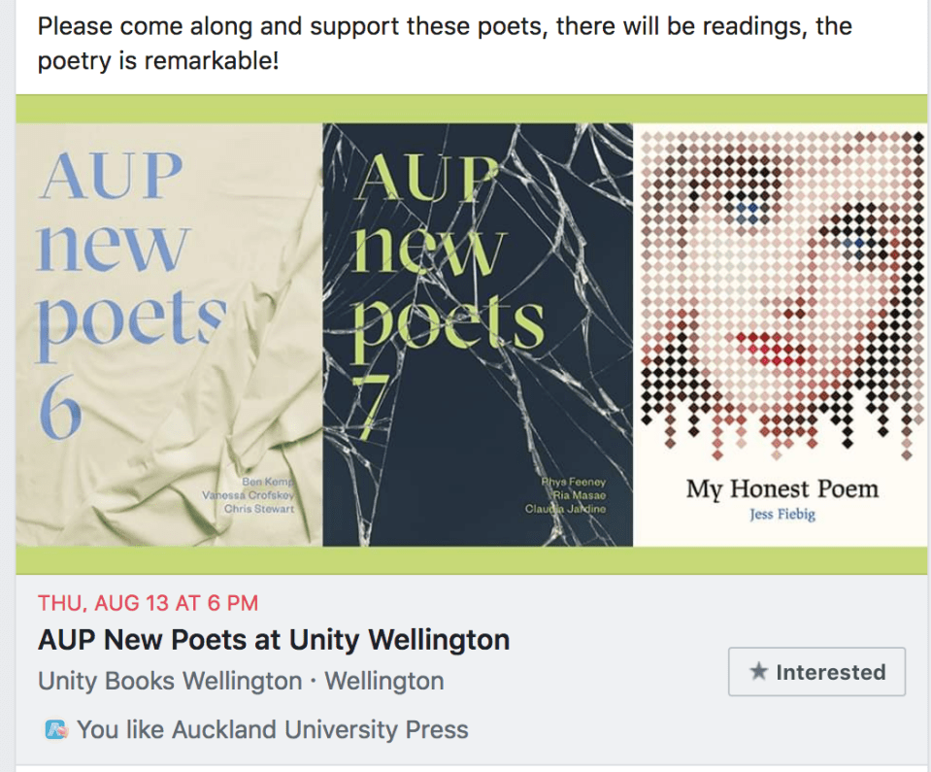Click the Jess Fiebig author name
The image size is (931, 772).
pyautogui.click(x=781, y=515)
